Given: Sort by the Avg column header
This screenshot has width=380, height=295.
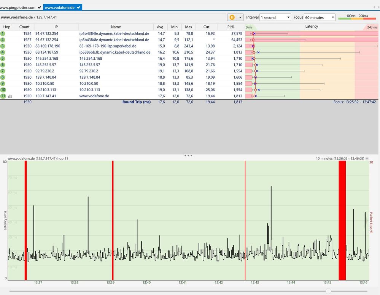Looking at the screenshot, I should tap(160, 27).
